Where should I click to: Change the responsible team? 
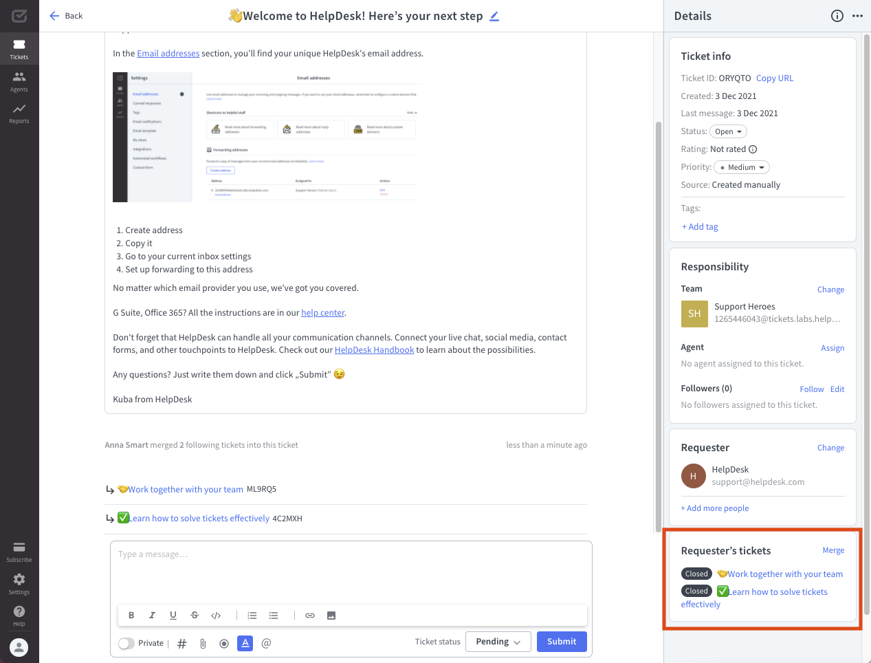tap(830, 290)
